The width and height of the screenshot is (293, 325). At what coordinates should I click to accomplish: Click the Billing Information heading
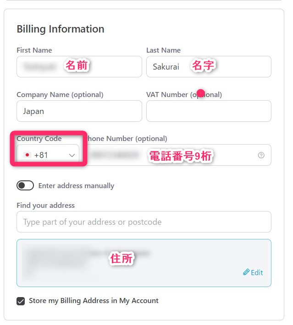tap(61, 29)
